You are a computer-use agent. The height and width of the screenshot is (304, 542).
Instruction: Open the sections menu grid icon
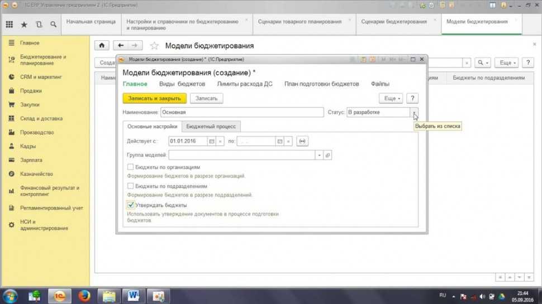click(x=9, y=25)
